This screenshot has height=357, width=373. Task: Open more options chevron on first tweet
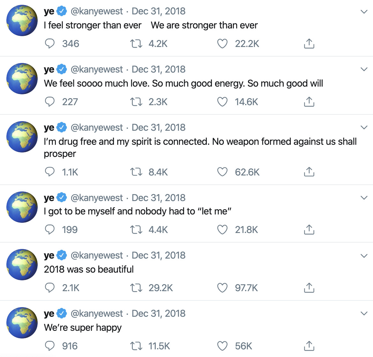(x=364, y=12)
